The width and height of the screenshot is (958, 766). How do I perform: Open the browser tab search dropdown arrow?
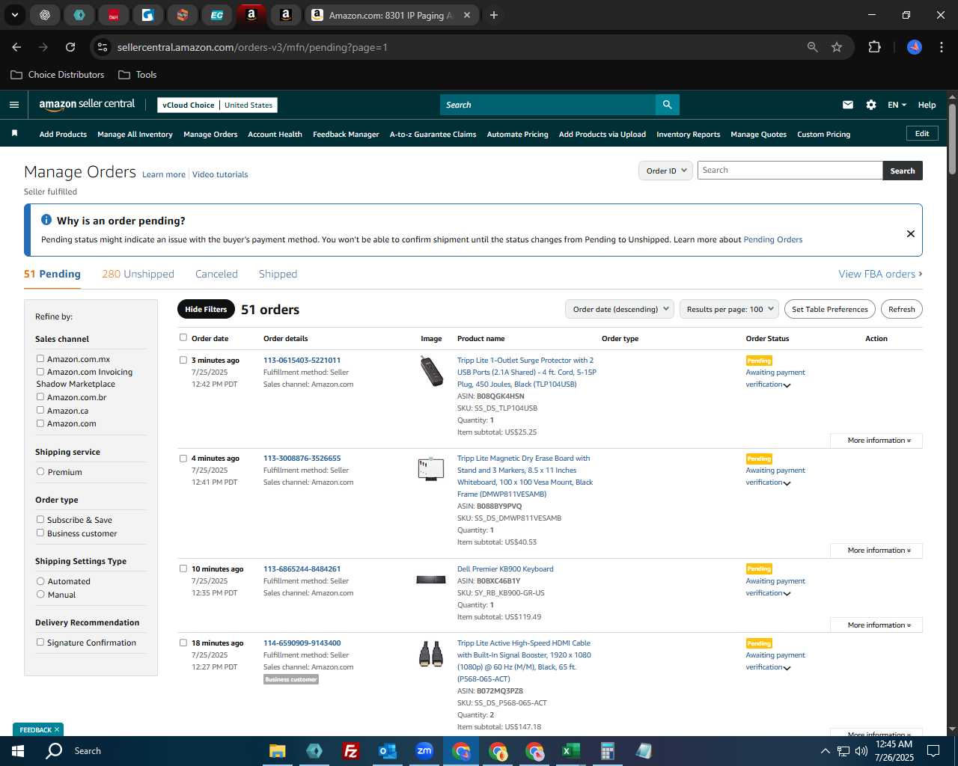tap(14, 15)
